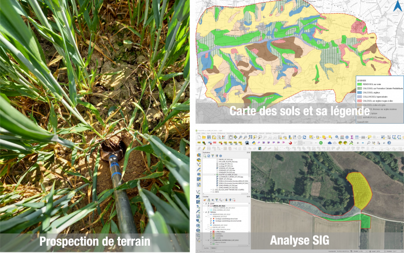Toggle the AUTRES PARCELS layer checkbox
This screenshot has width=404, height=253.
210,232
